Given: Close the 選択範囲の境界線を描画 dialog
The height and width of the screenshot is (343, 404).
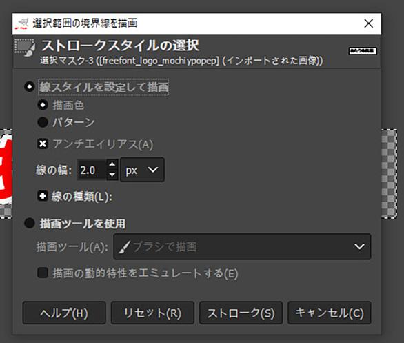Looking at the screenshot, I should (369, 23).
